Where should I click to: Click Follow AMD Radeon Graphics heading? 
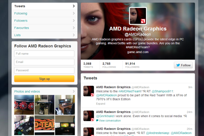click(x=43, y=46)
